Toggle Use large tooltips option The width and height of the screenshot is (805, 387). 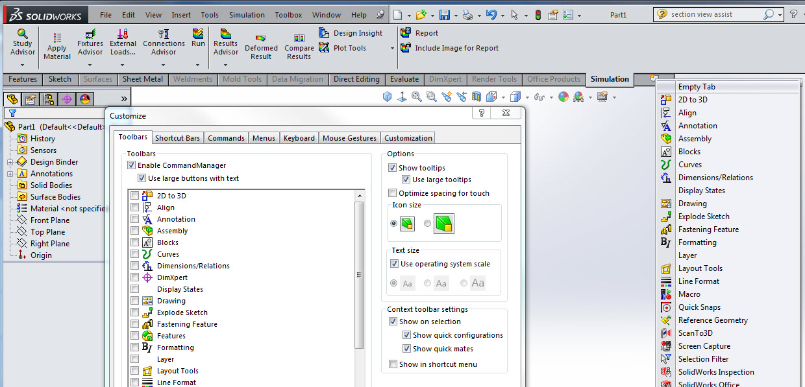click(406, 180)
